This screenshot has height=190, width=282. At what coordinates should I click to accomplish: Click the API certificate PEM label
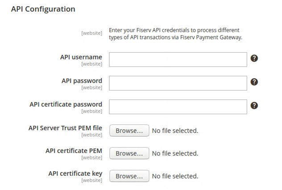tap(74, 151)
